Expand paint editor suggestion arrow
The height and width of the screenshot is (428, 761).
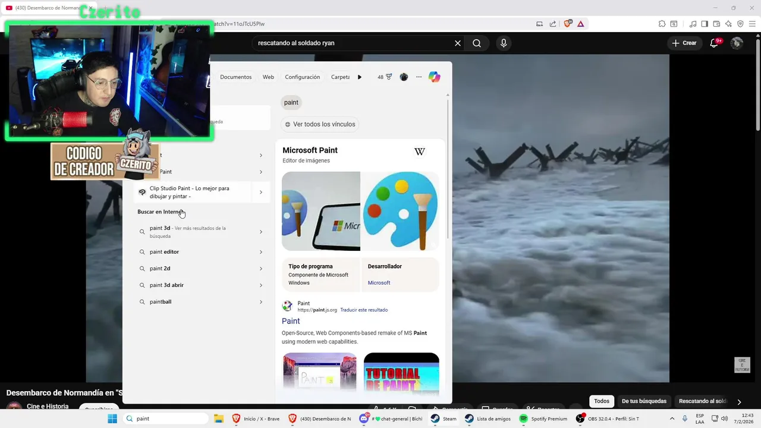click(260, 252)
